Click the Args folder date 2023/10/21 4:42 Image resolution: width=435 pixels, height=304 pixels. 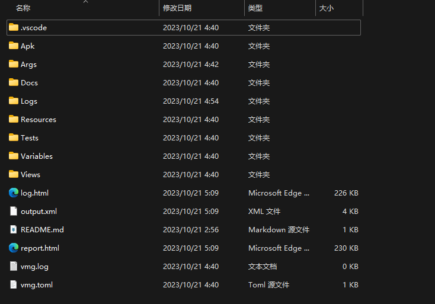pyautogui.click(x=191, y=65)
